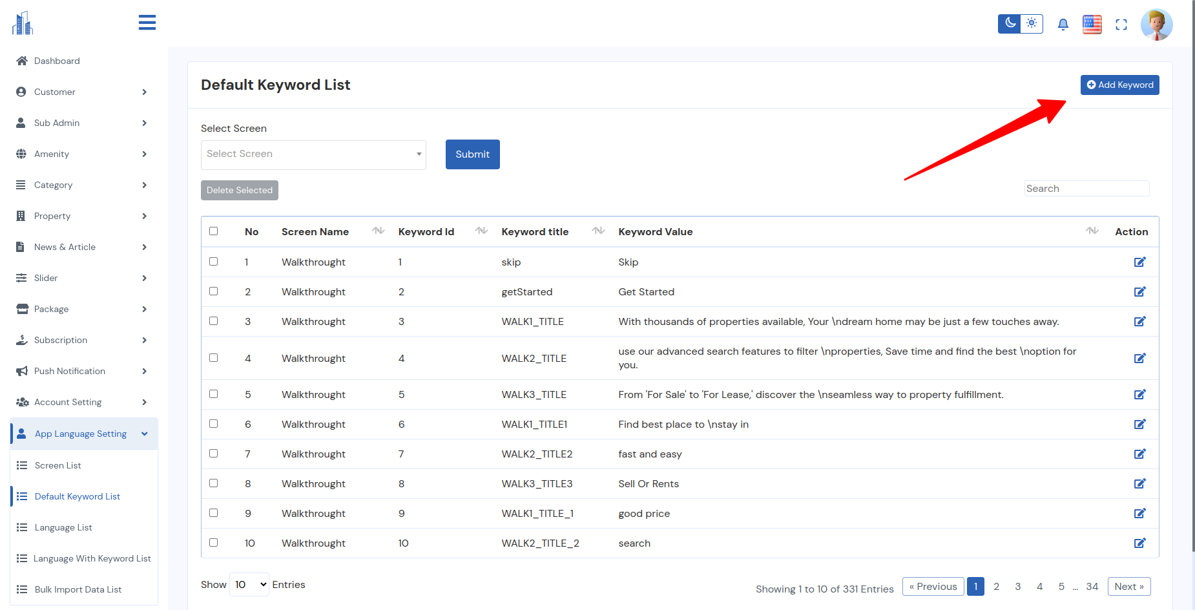The image size is (1195, 610).
Task: Check the WALK2_TITLE row checkbox
Action: tap(214, 357)
